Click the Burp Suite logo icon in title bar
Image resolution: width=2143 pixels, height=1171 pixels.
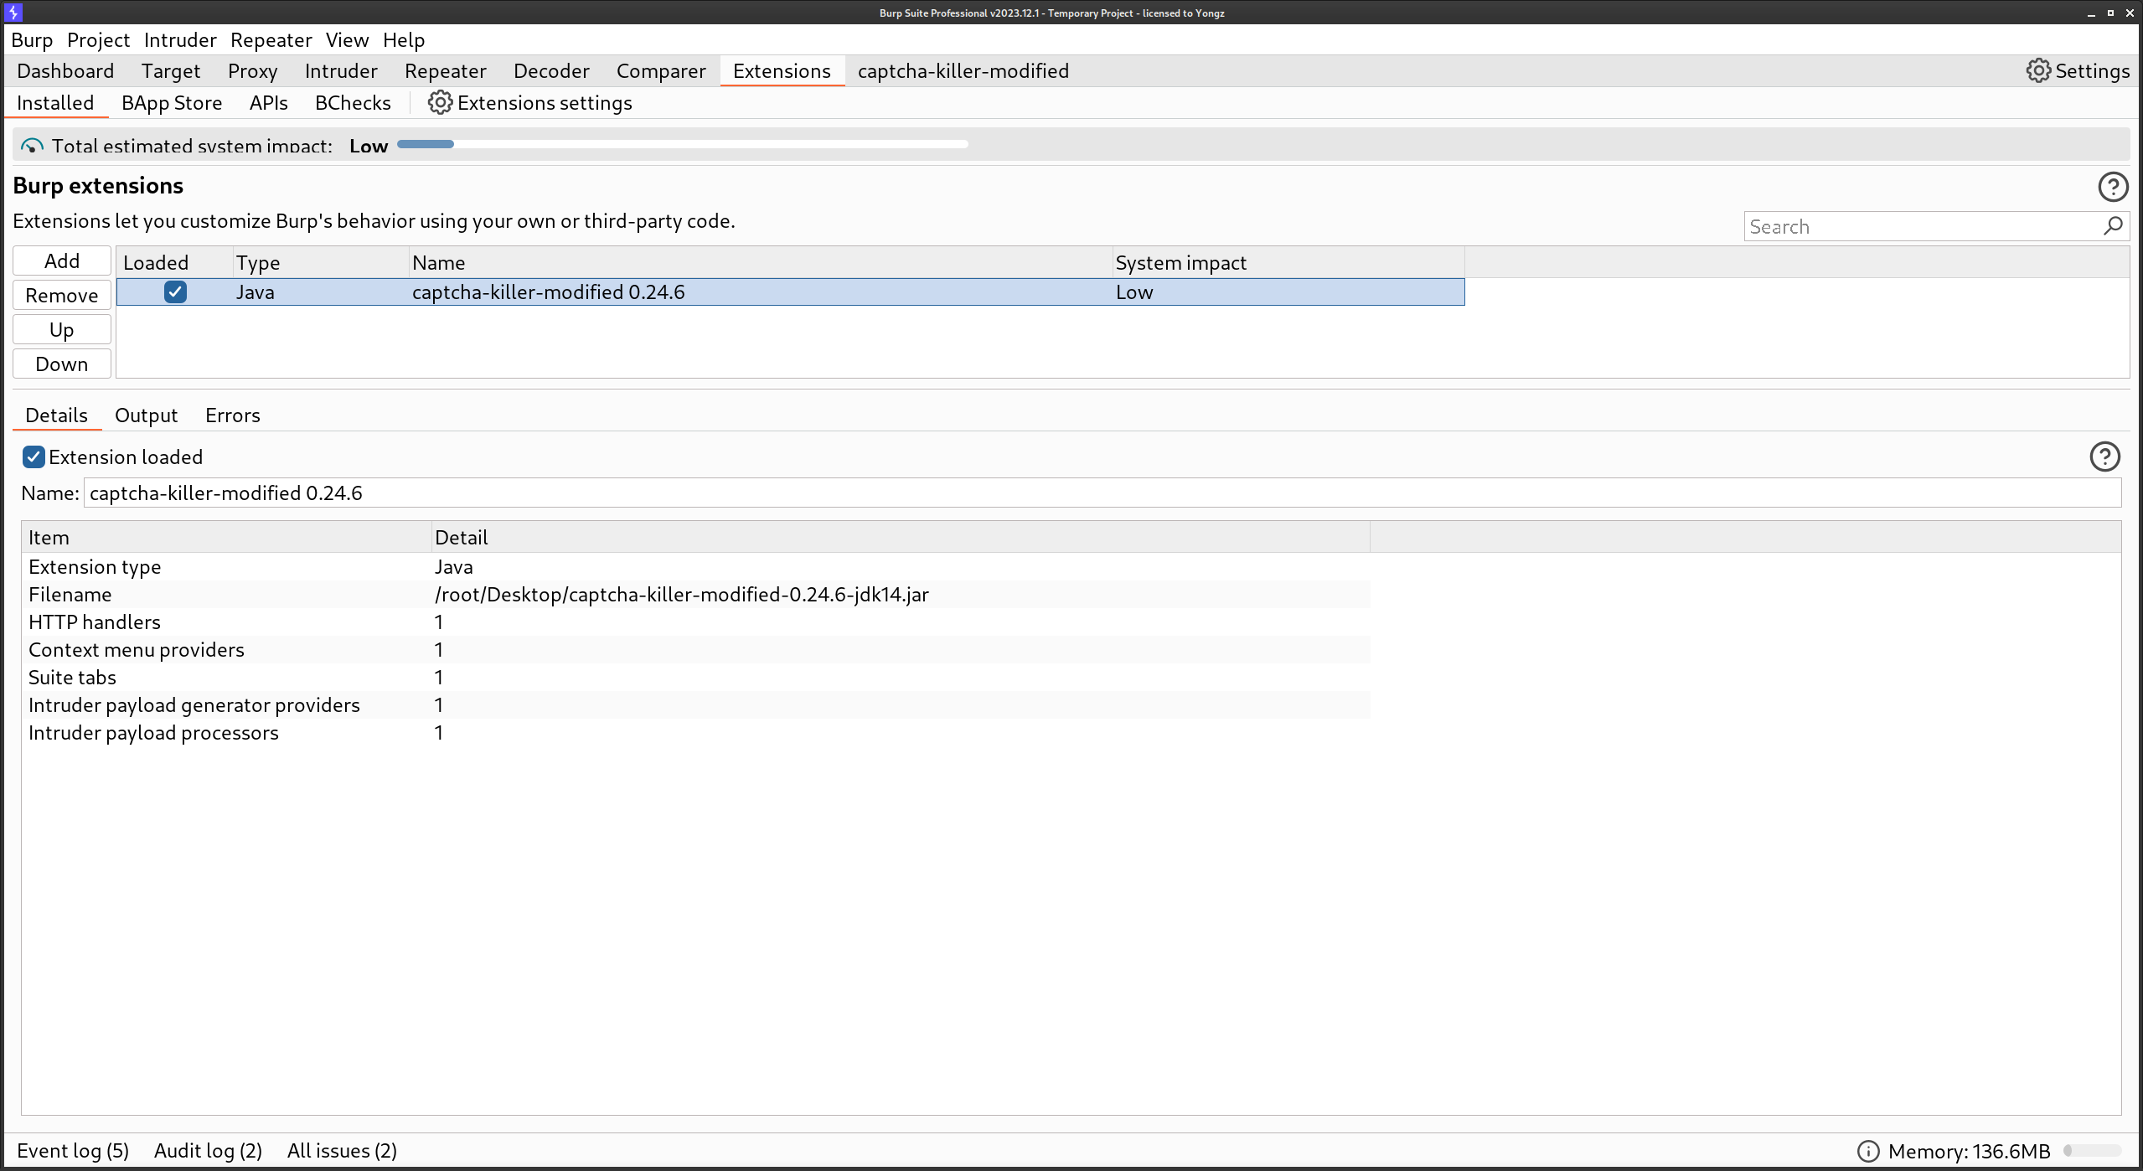(14, 13)
